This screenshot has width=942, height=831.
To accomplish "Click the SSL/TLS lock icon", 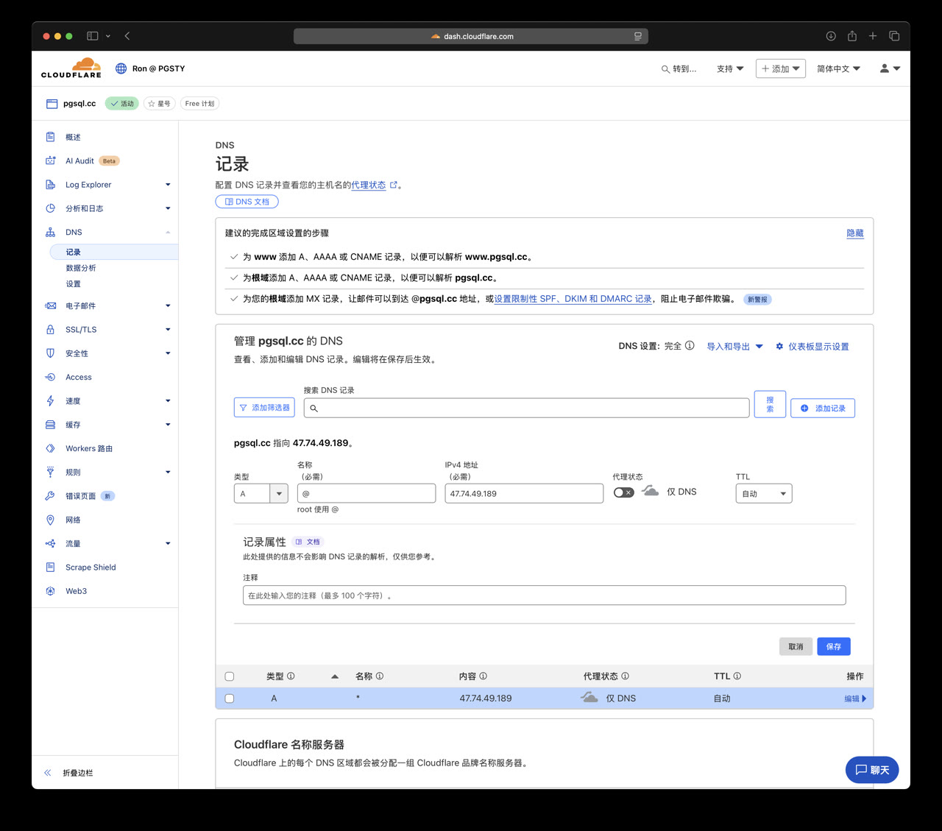I will coord(50,330).
